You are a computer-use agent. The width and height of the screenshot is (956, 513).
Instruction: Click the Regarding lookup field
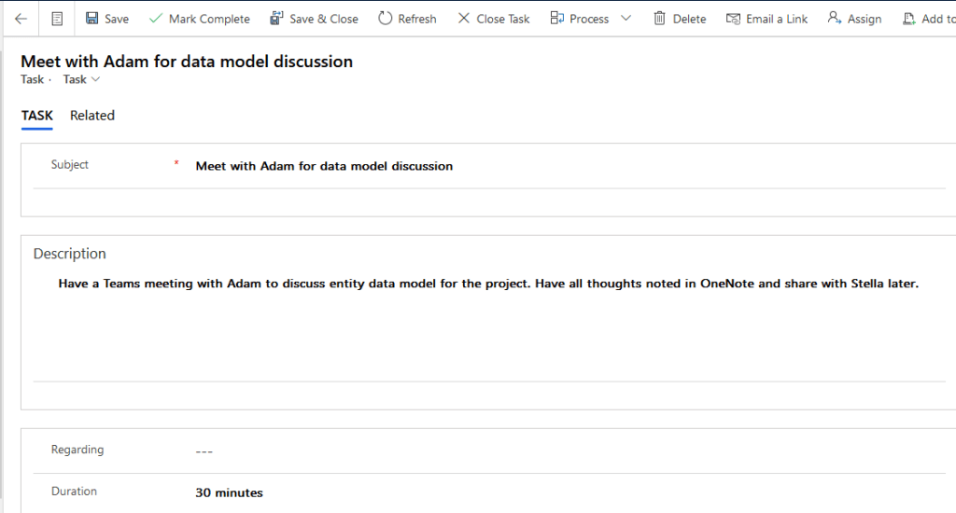tap(560, 451)
